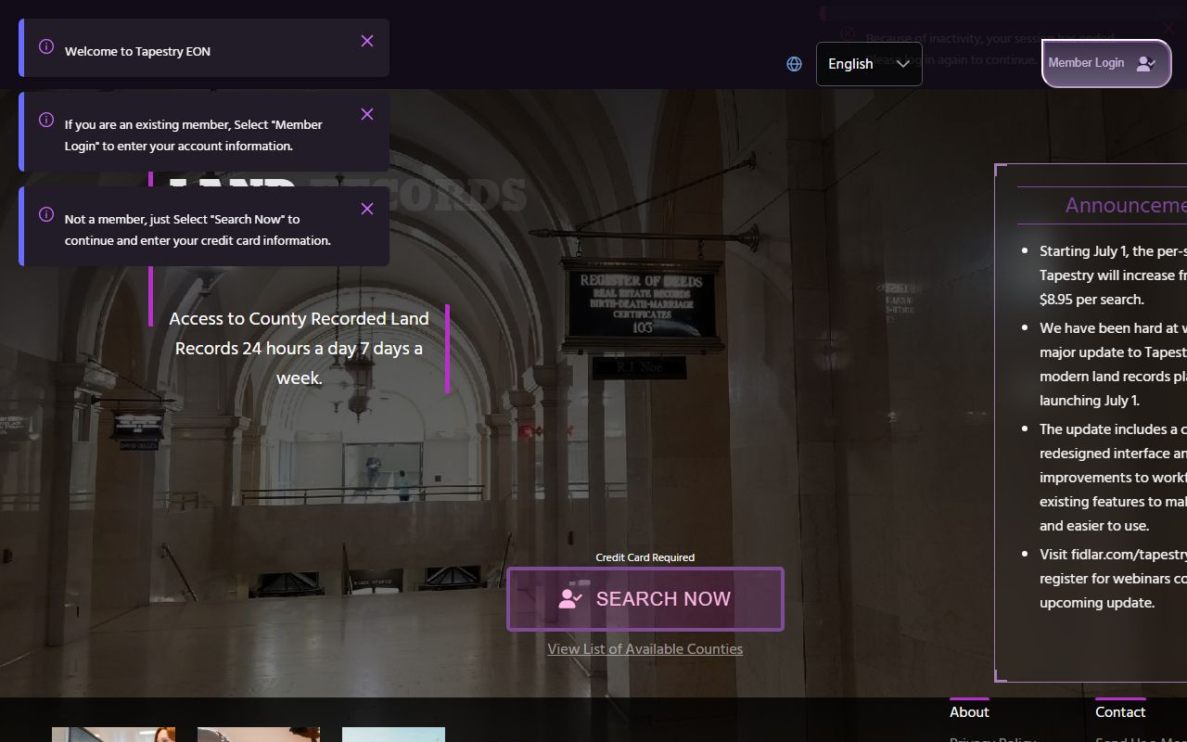Click the "The update includes" announcement item

[x=1113, y=477]
